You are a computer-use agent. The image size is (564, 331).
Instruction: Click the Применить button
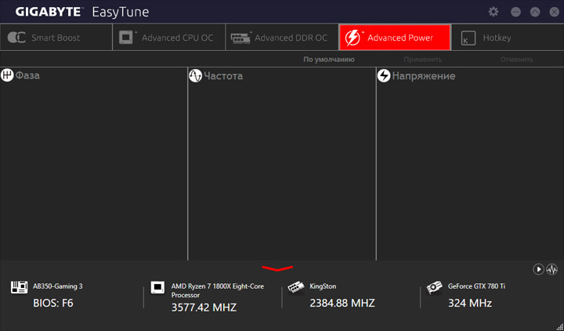(x=423, y=60)
